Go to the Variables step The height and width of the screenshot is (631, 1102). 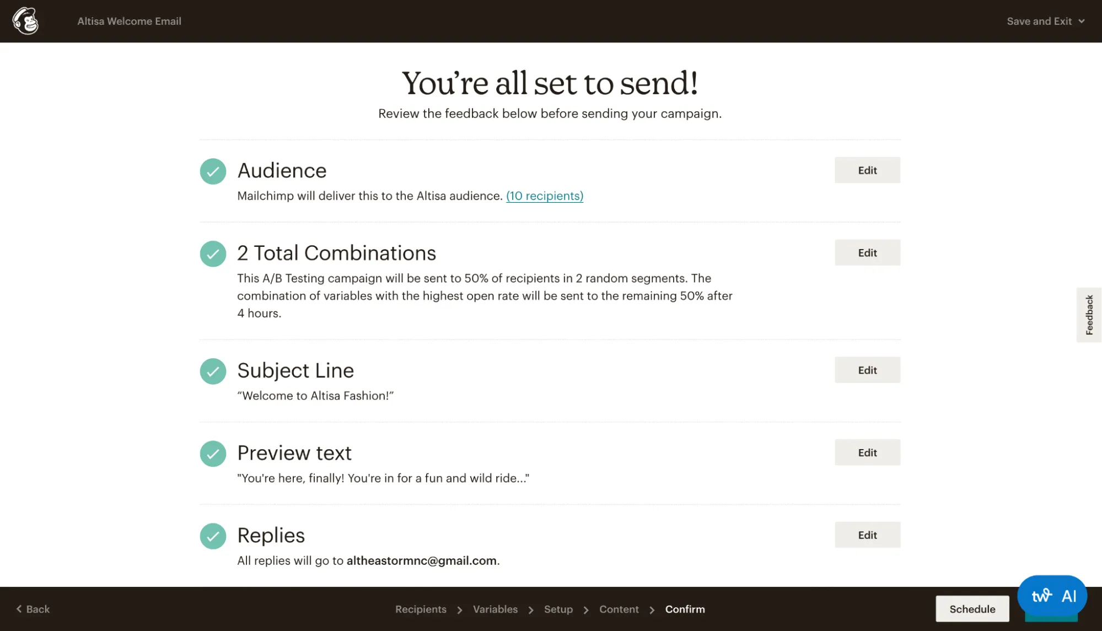coord(495,609)
